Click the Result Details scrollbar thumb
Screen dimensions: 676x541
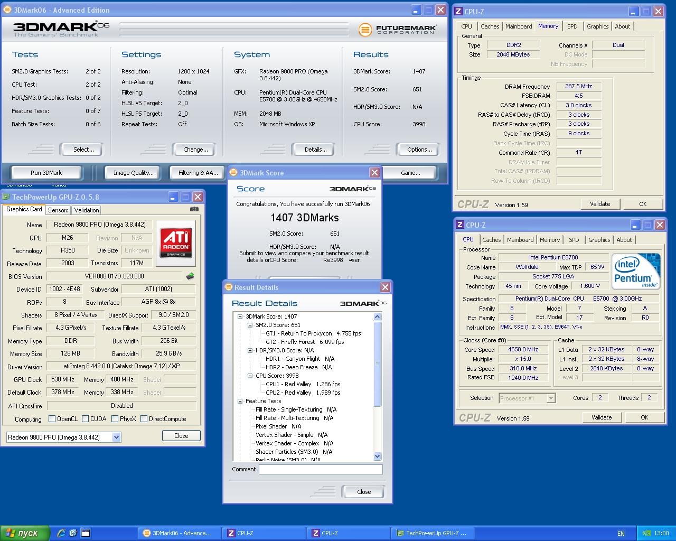click(377, 364)
